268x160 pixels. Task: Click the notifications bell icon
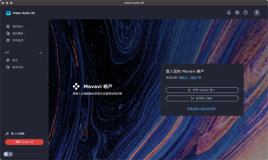point(229,13)
